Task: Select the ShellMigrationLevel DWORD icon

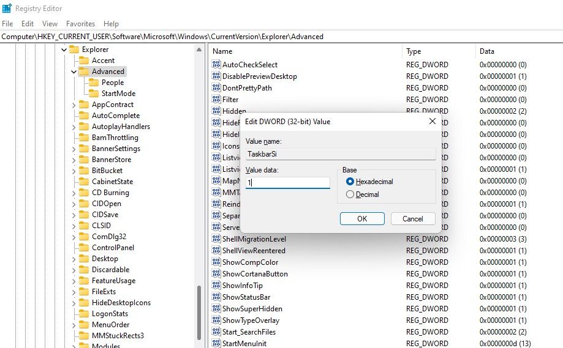Action: [216, 239]
